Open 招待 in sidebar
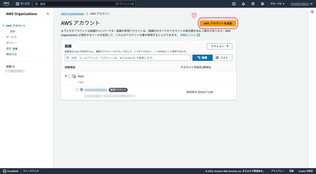Screen dimensions: 316x174 click(12, 31)
